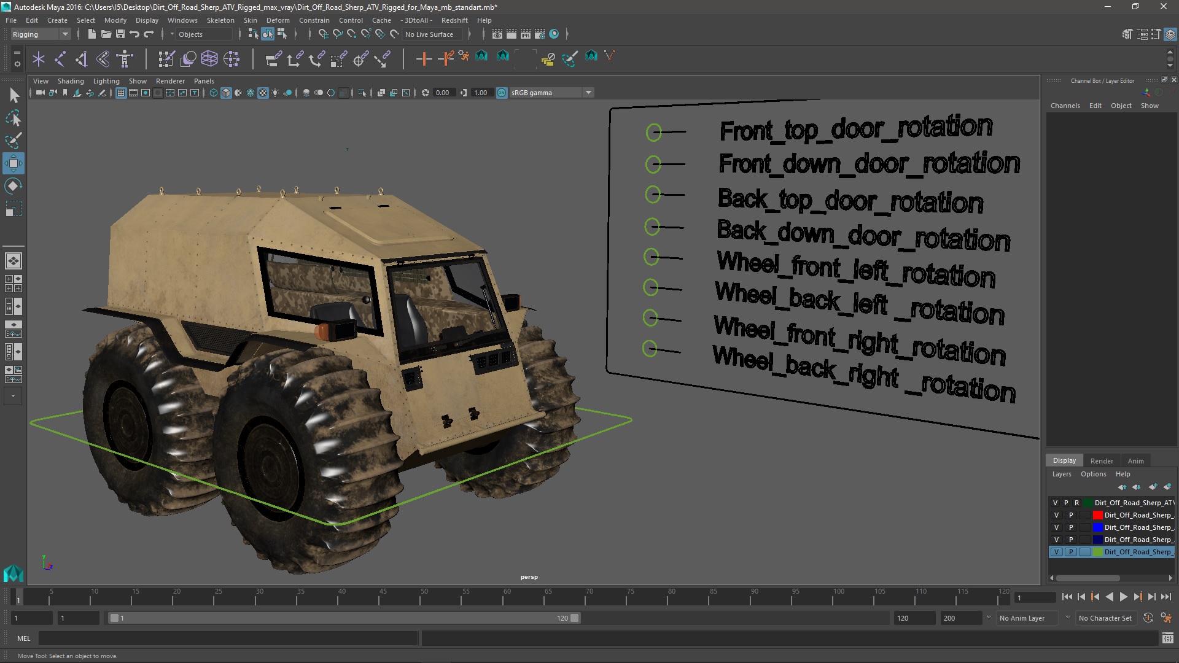1179x663 pixels.
Task: Move selected layer up icon
Action: (1123, 487)
